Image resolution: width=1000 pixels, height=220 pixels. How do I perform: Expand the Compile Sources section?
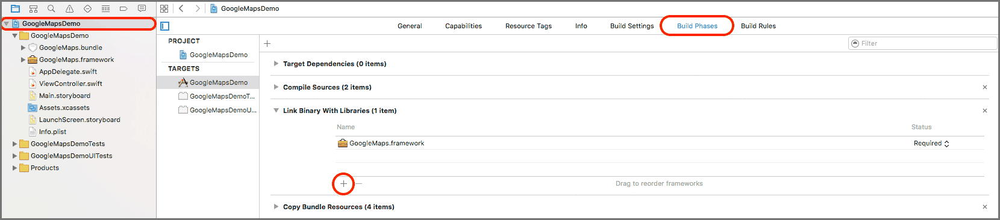click(x=276, y=87)
